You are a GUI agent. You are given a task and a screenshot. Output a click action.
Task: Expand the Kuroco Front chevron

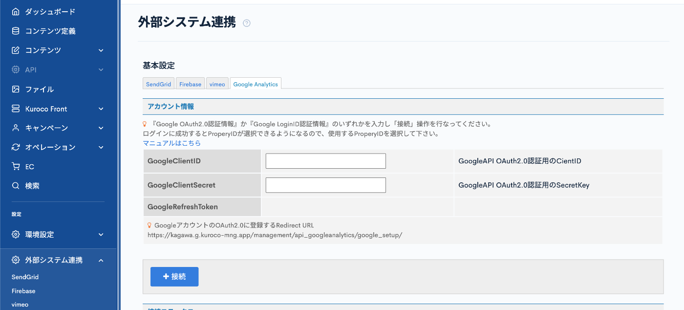pos(101,109)
